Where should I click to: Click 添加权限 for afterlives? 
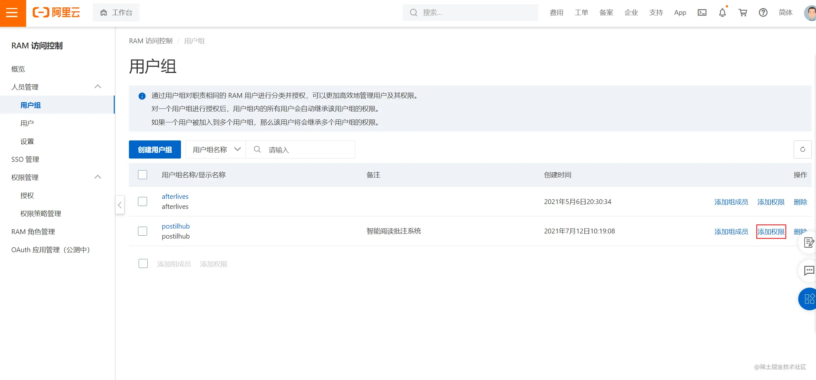771,202
